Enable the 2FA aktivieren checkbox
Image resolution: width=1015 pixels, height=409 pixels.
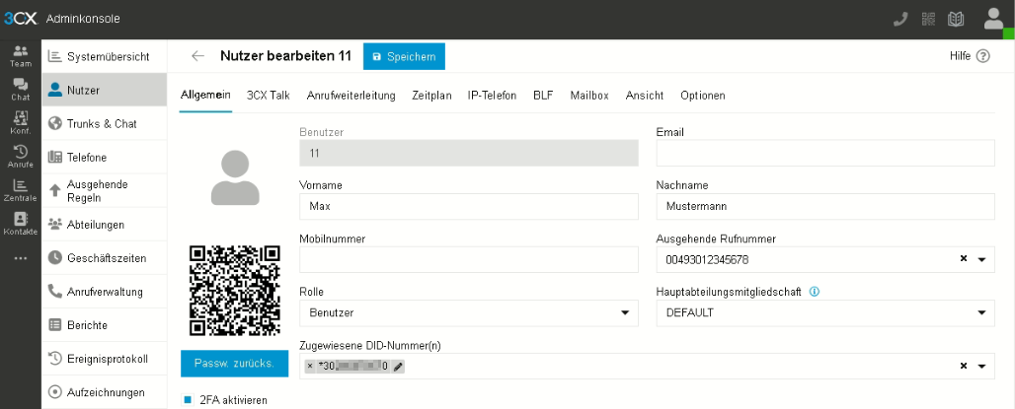coord(188,400)
